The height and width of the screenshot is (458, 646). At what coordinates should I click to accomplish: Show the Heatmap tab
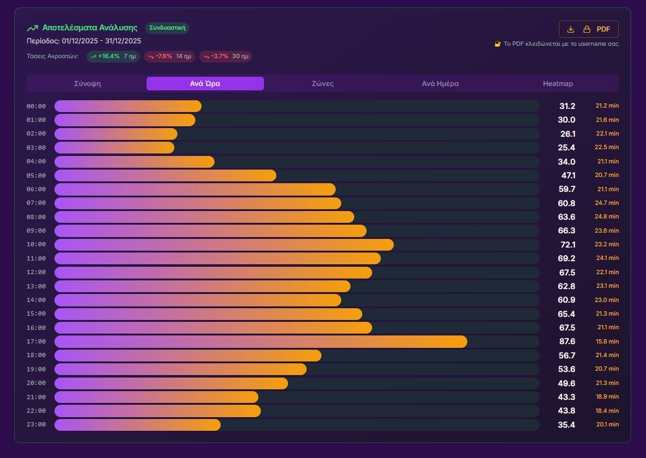(558, 84)
